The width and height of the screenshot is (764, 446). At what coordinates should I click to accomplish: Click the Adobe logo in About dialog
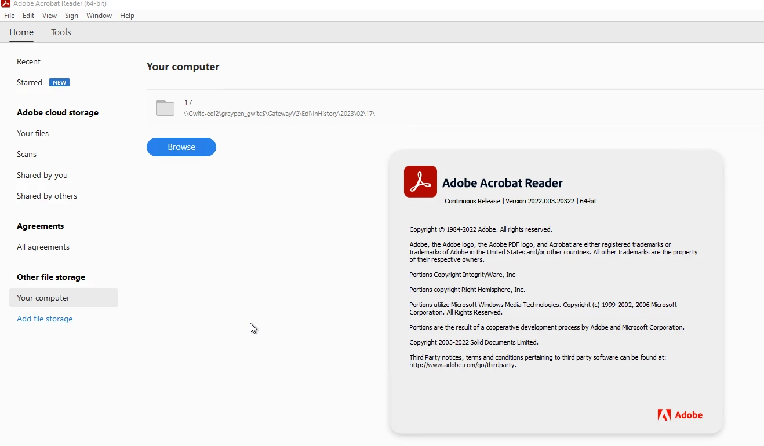680,415
